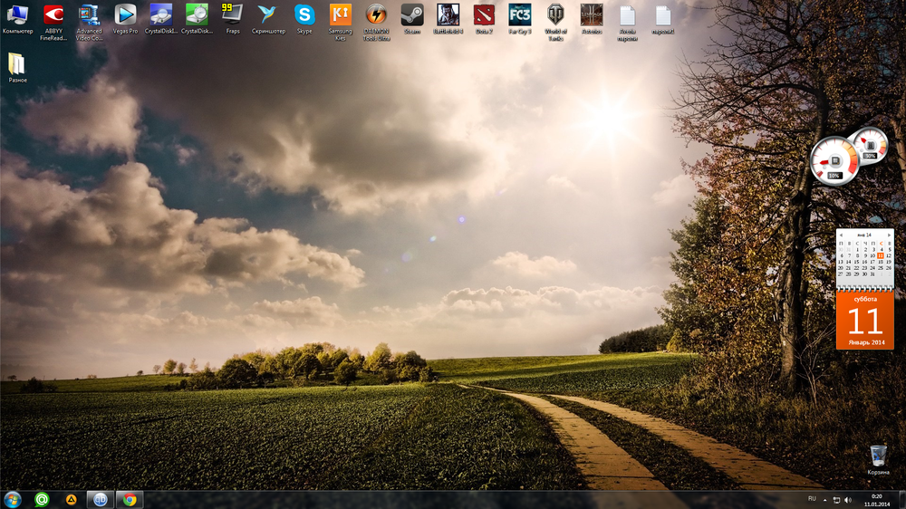Image resolution: width=906 pixels, height=509 pixels.
Task: Click the volume speaker icon in tray
Action: (848, 500)
